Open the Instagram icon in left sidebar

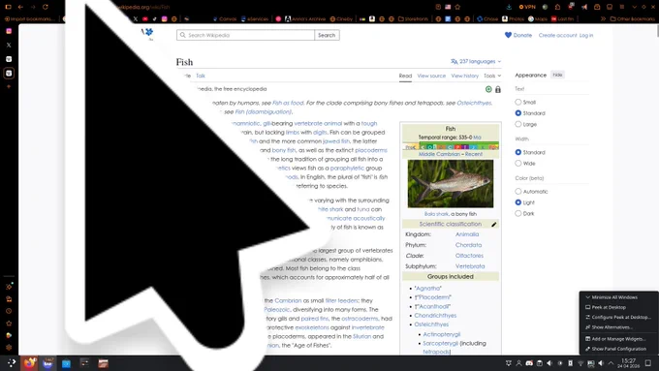tap(9, 31)
